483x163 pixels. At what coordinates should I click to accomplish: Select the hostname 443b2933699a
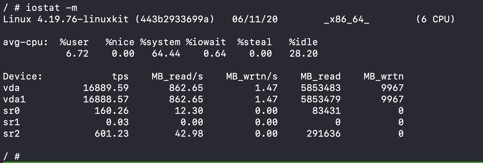pos(174,19)
